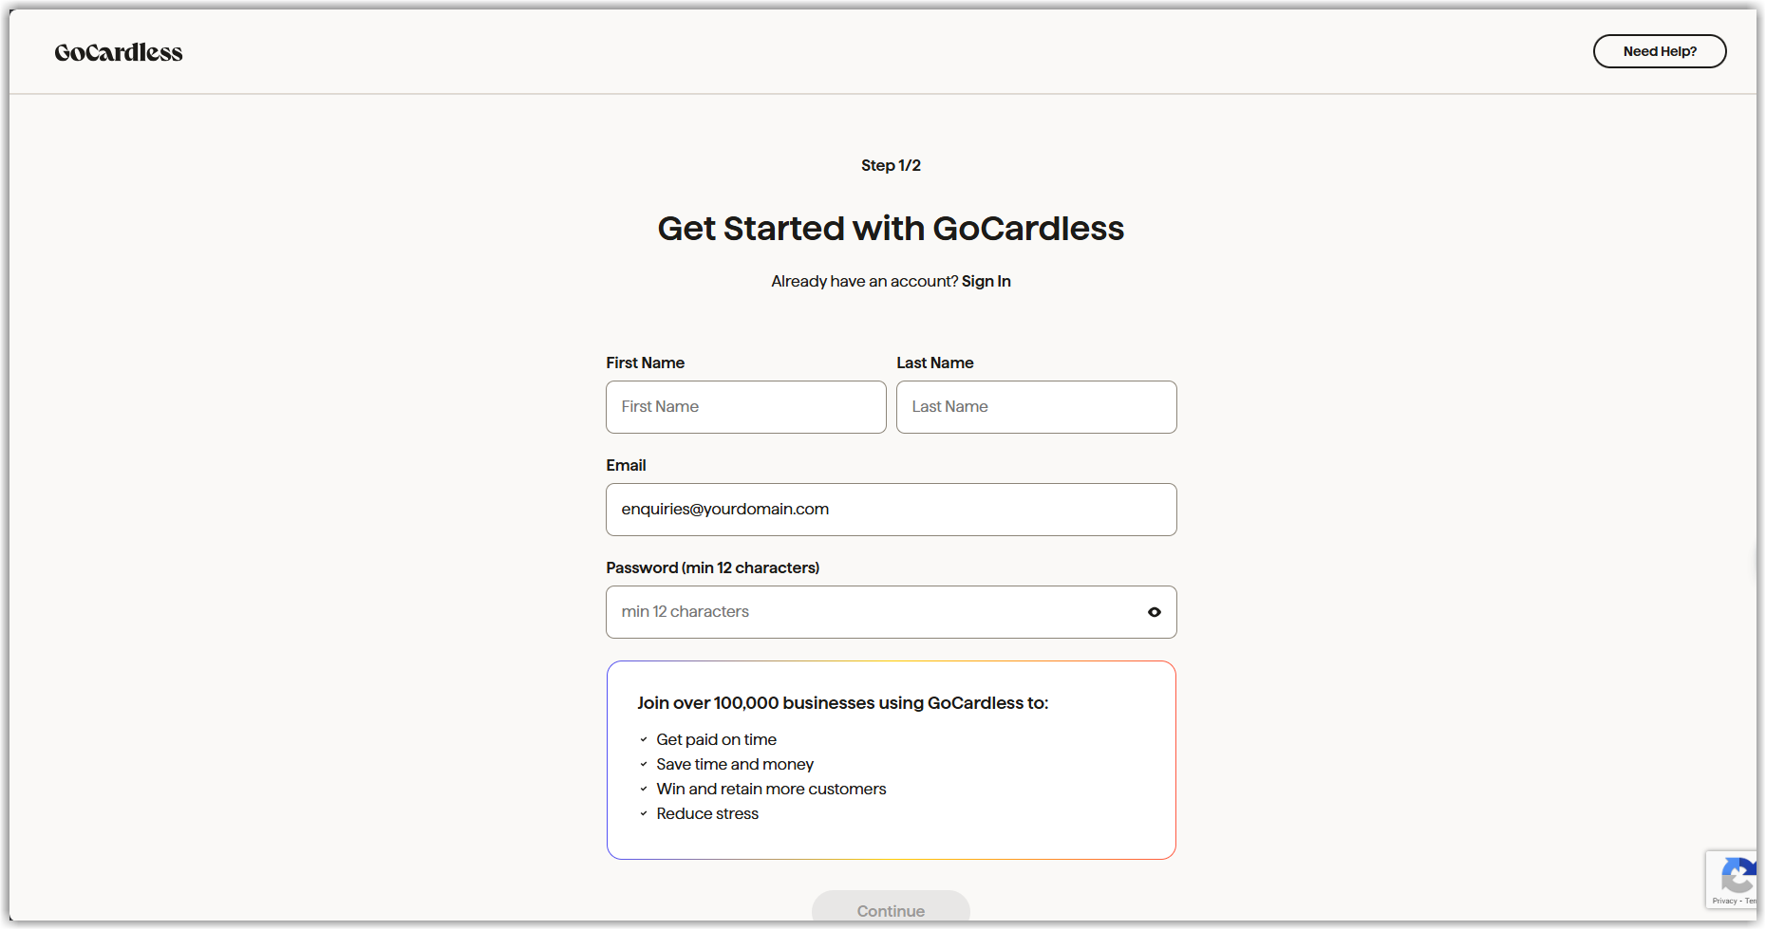Click the 'Get Started with GoCardless' heading
This screenshot has width=1766, height=930.
pyautogui.click(x=891, y=229)
